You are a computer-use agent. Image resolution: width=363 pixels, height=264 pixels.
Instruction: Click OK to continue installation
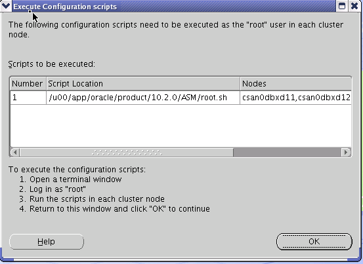tap(314, 242)
